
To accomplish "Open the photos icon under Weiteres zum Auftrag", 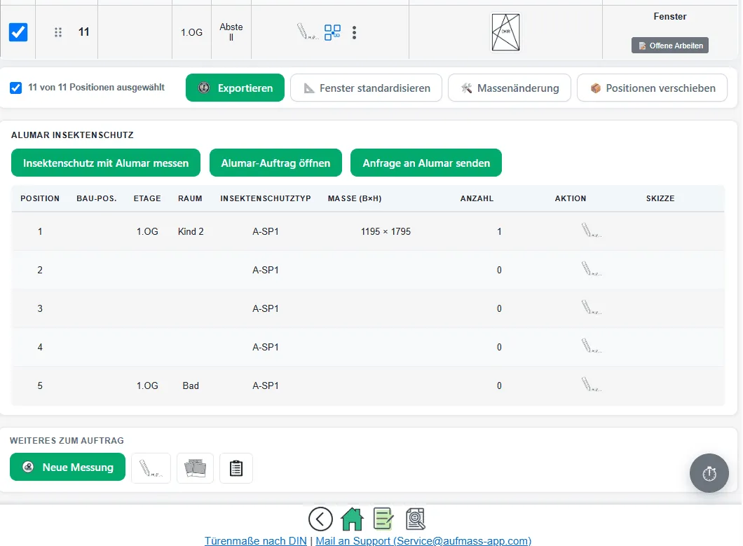I will tap(196, 468).
